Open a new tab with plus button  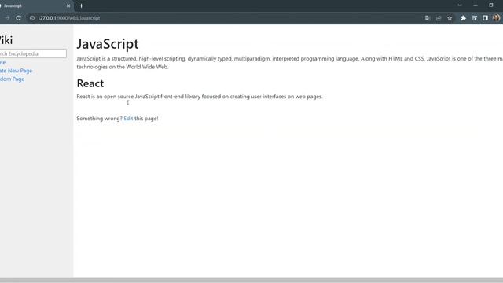(81, 6)
